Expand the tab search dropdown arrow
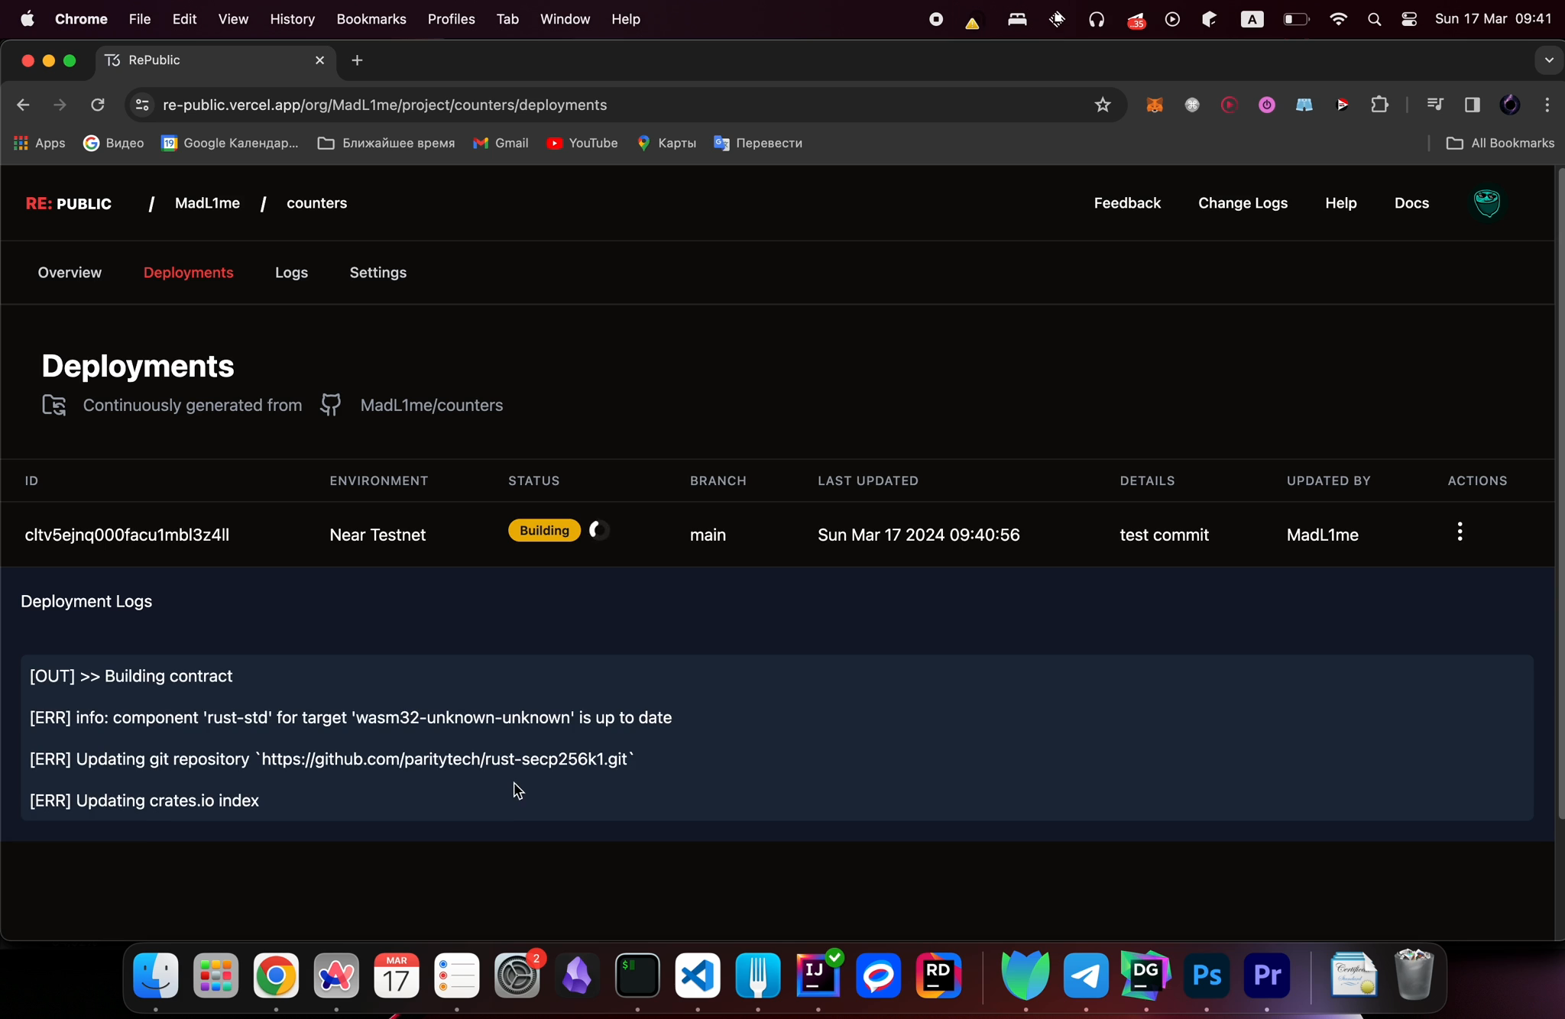 pyautogui.click(x=1549, y=60)
